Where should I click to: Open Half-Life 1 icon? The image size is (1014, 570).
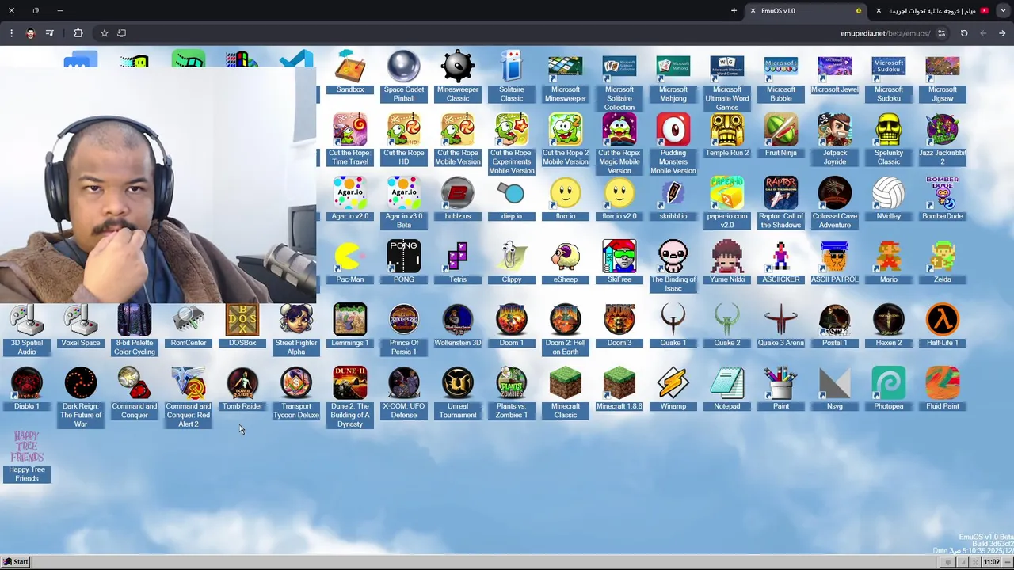[x=943, y=326]
